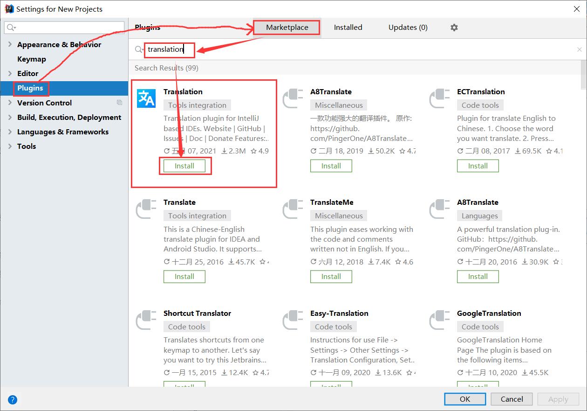Click the Translation plugin 4.9 rating
The height and width of the screenshot is (411, 587).
260,151
